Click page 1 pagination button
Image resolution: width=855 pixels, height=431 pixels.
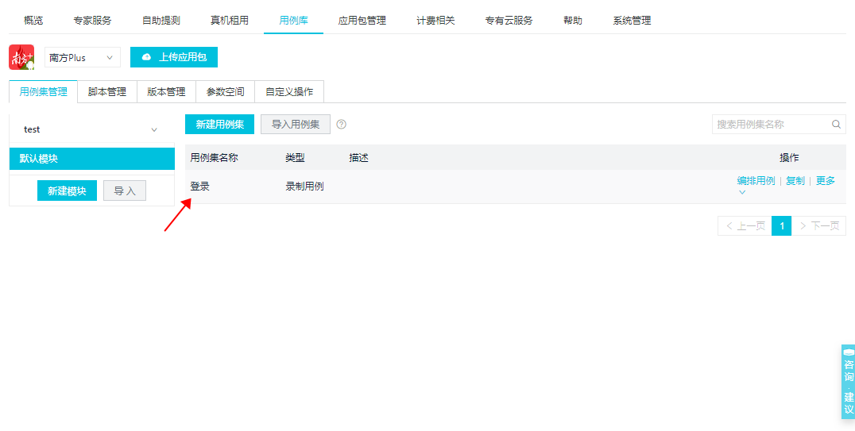coord(781,225)
